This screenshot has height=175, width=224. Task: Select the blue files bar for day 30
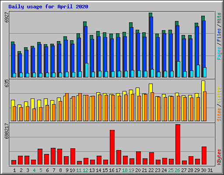coord(204,44)
